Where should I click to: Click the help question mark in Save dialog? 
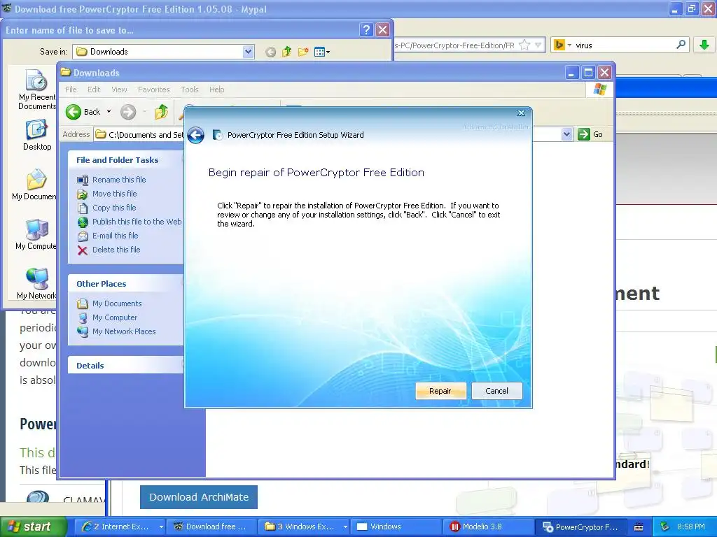(366, 29)
